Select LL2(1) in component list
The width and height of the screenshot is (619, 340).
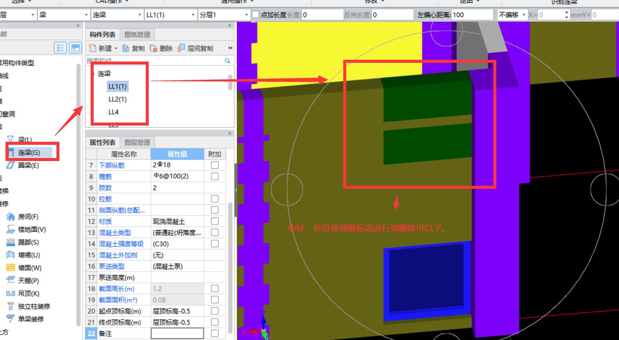(118, 99)
